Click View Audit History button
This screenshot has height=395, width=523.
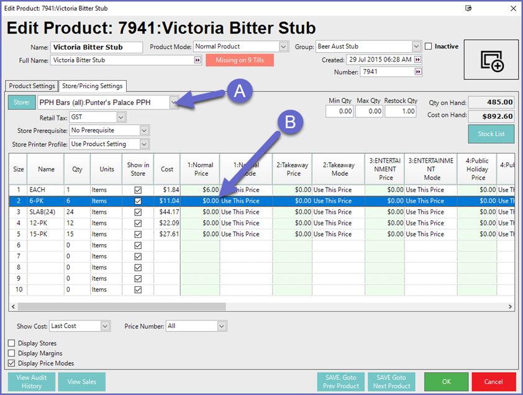click(x=32, y=382)
